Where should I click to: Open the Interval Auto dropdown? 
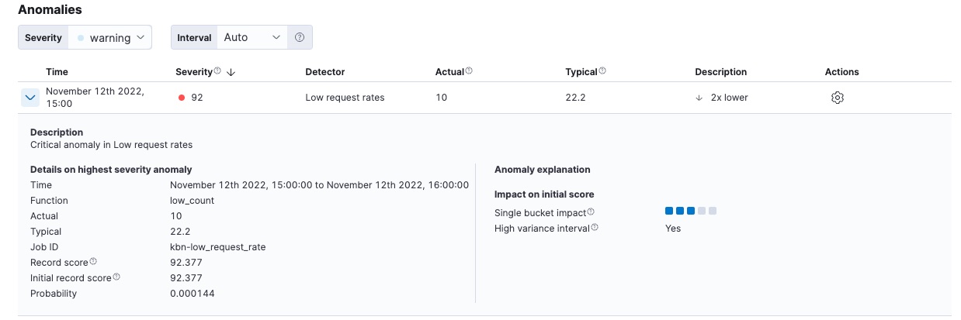[x=252, y=37]
